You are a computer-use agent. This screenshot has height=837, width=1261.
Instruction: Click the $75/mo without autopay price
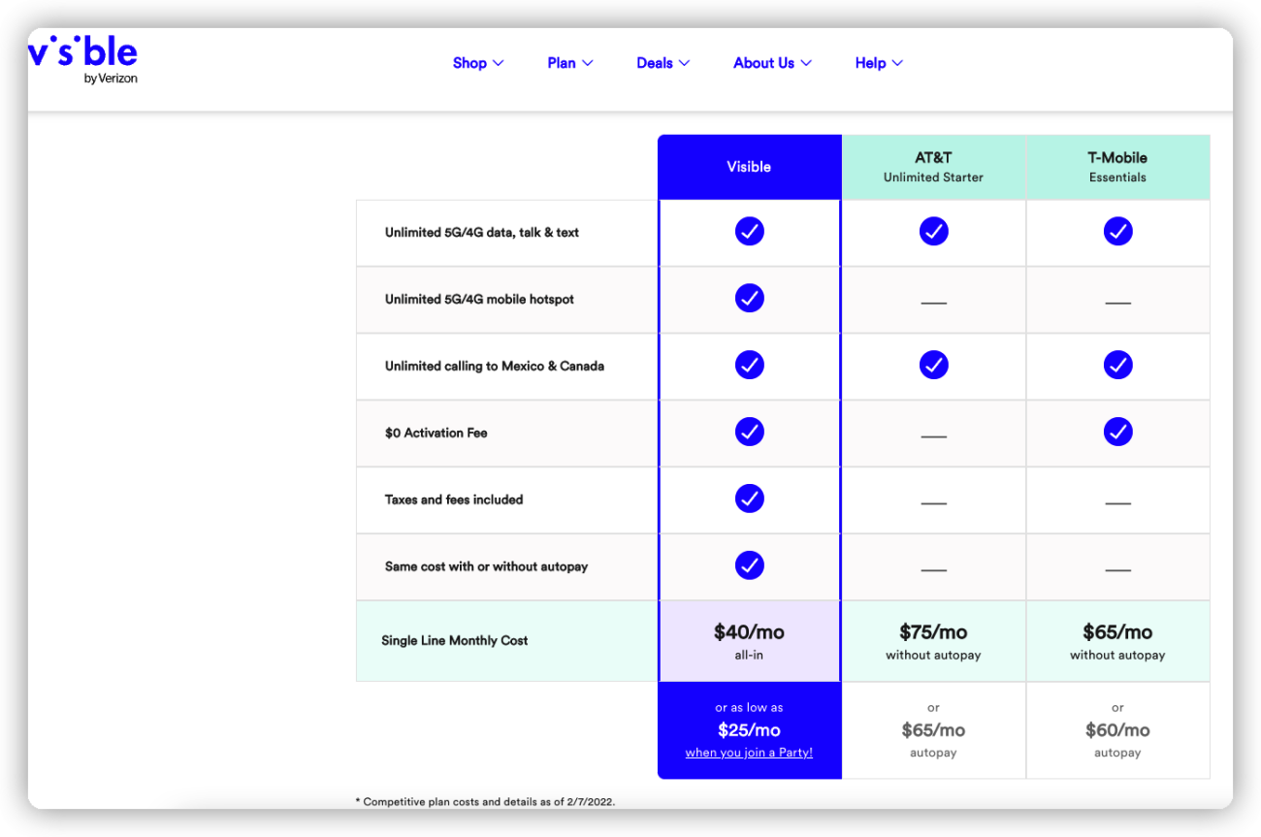click(933, 641)
